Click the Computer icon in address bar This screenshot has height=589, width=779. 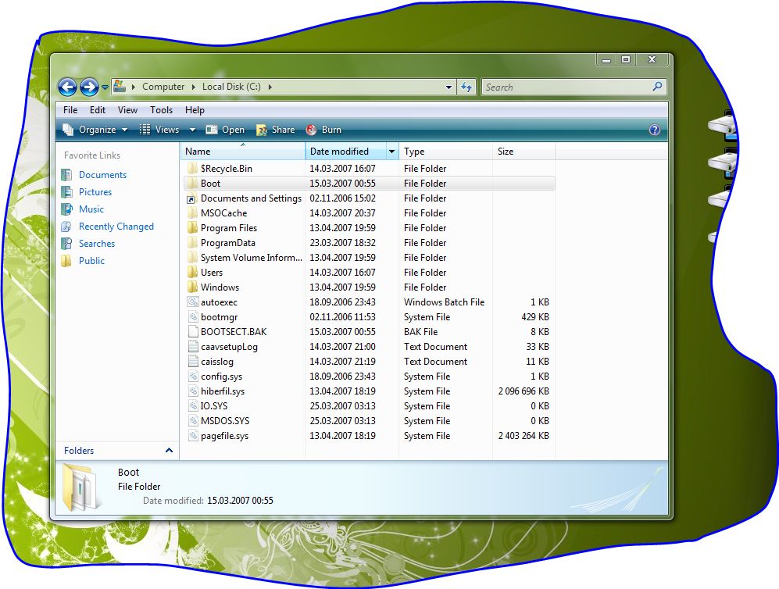pyautogui.click(x=120, y=87)
